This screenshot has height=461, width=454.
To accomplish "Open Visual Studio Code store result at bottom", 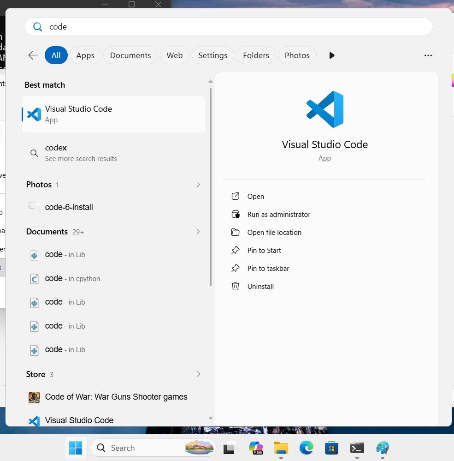I will (x=113, y=420).
